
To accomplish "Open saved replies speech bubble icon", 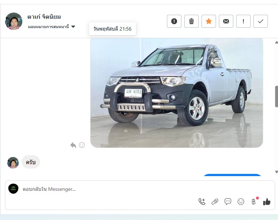I will 228,202.
